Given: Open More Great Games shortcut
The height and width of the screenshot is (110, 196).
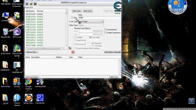Looking at the screenshot, I should [x=17, y=50].
